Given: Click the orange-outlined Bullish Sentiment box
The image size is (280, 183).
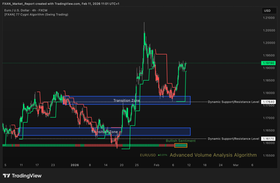Looking at the screenshot, I should (x=180, y=145).
